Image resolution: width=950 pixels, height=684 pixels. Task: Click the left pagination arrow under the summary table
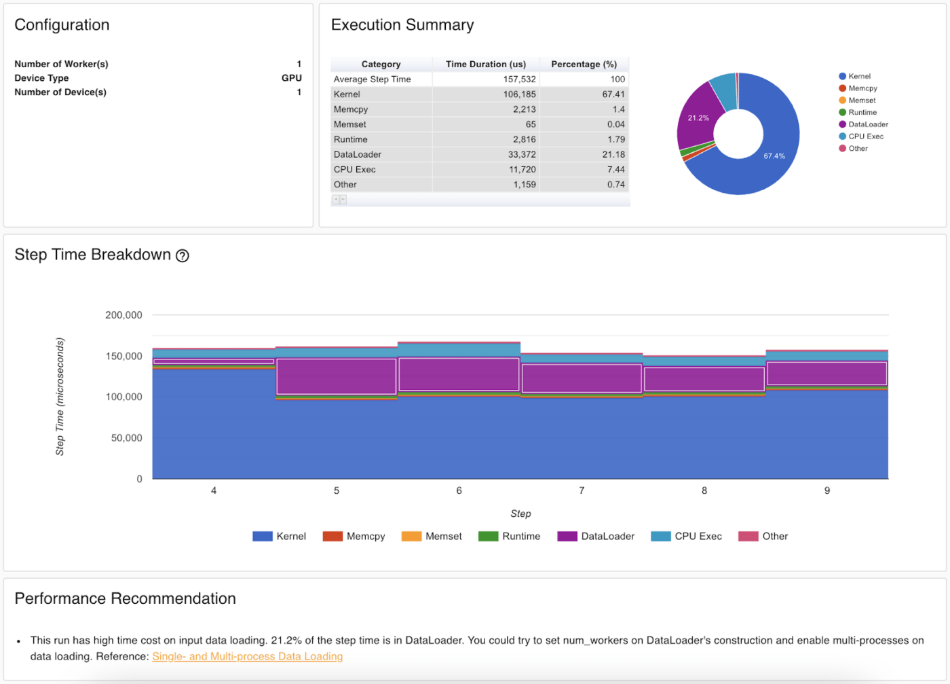click(335, 199)
